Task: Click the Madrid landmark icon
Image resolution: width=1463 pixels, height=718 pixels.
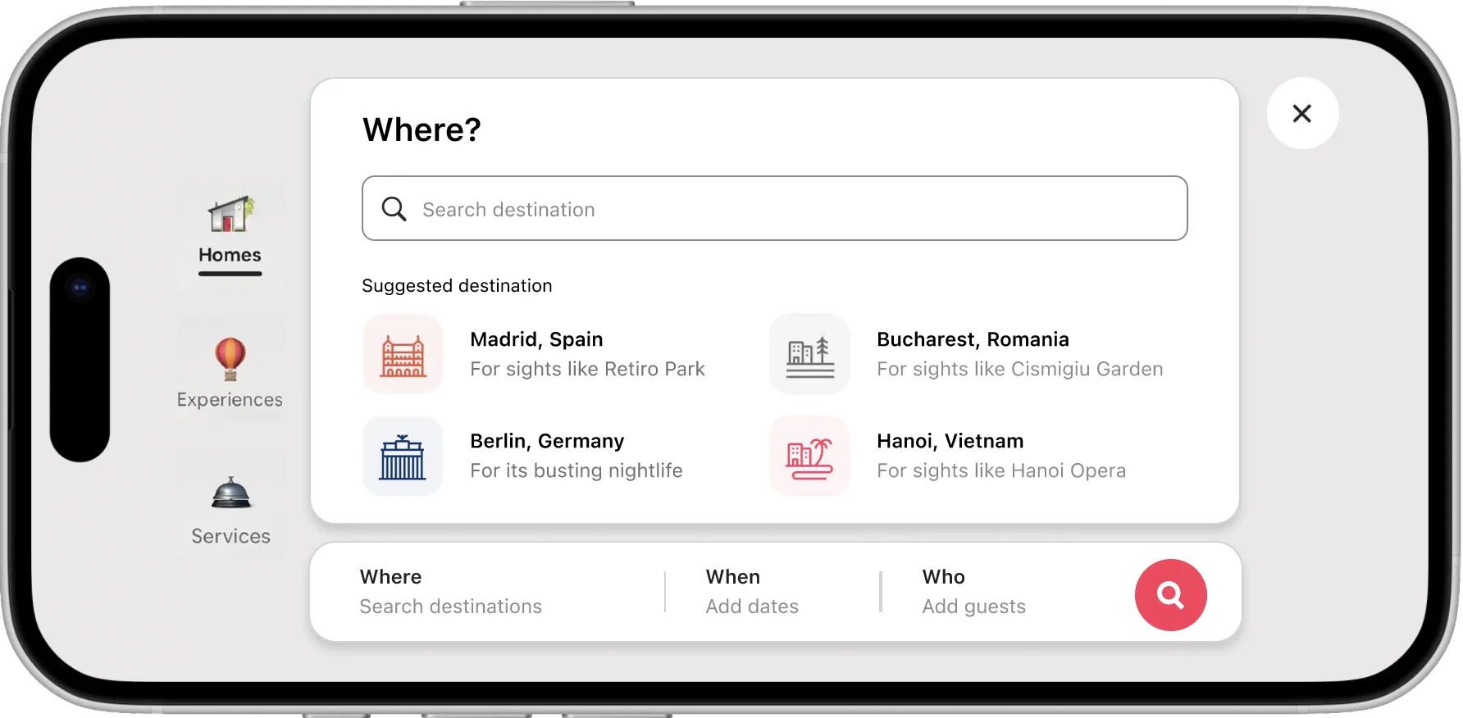Action: tap(403, 355)
